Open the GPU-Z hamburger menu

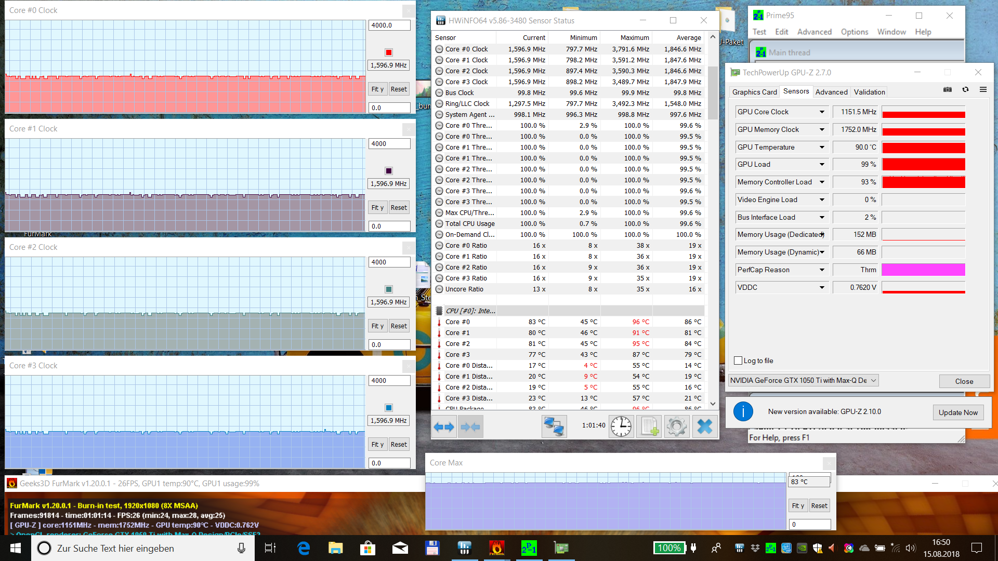[x=983, y=90]
